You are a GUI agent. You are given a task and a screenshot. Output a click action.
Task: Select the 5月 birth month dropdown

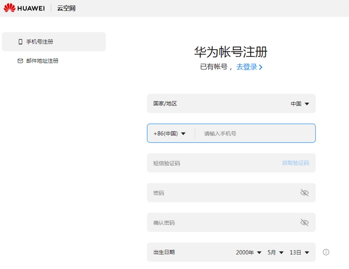click(275, 252)
